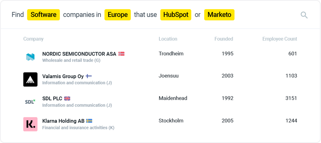The image size is (321, 143).
Task: Open the Valamis Group Oy company link
Action: click(x=63, y=76)
